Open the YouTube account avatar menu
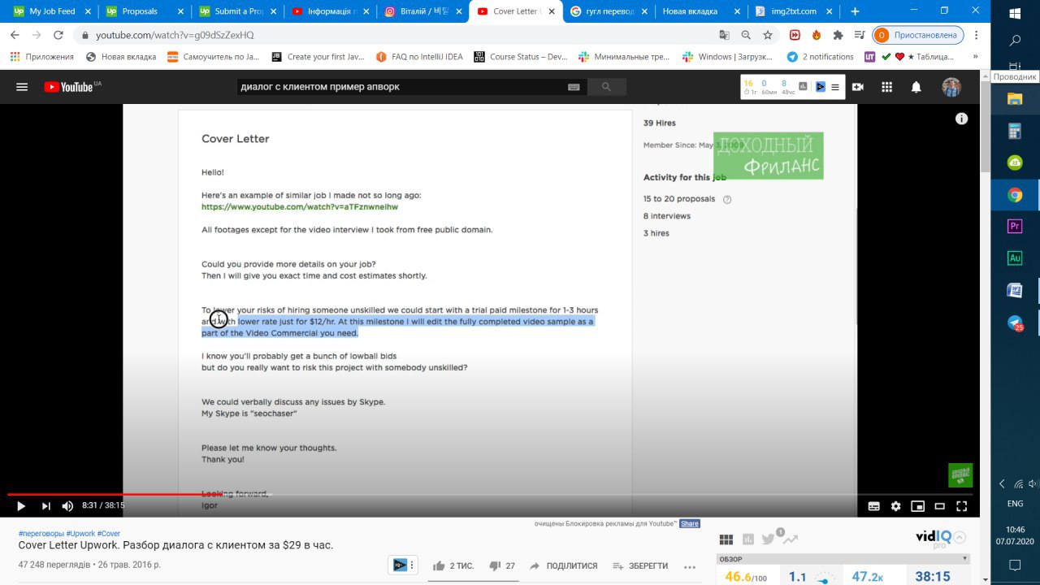1040x585 pixels. click(x=951, y=87)
